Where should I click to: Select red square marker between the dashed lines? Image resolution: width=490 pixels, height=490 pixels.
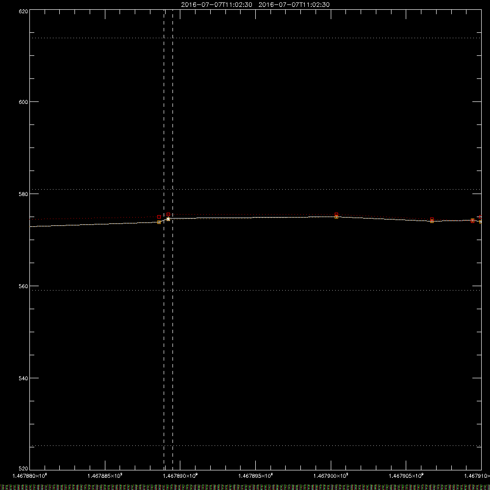(168, 215)
